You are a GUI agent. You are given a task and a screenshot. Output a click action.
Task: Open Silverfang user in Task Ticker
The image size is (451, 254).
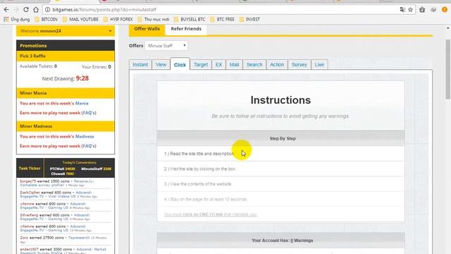29,215
